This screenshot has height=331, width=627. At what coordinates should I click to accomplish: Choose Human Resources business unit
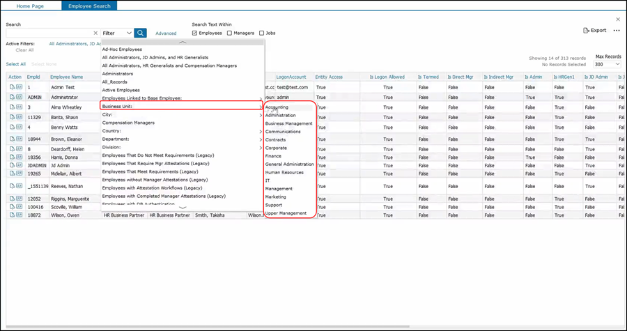coord(284,172)
